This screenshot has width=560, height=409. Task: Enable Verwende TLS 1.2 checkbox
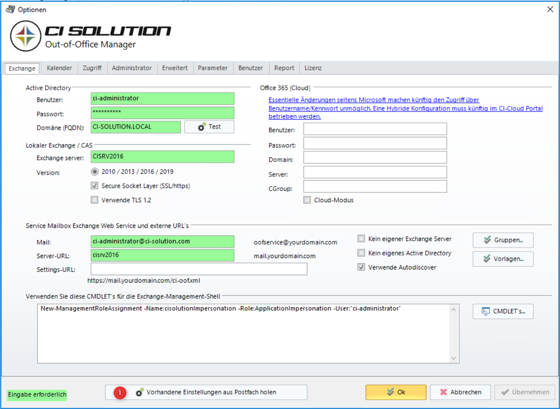pos(95,200)
